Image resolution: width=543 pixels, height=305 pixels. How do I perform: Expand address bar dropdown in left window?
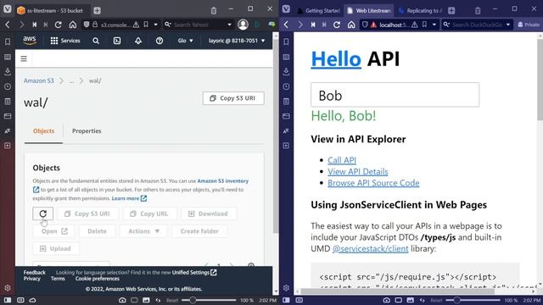pyautogui.click(x=155, y=25)
